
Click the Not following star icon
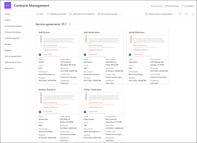(x=166, y=6)
